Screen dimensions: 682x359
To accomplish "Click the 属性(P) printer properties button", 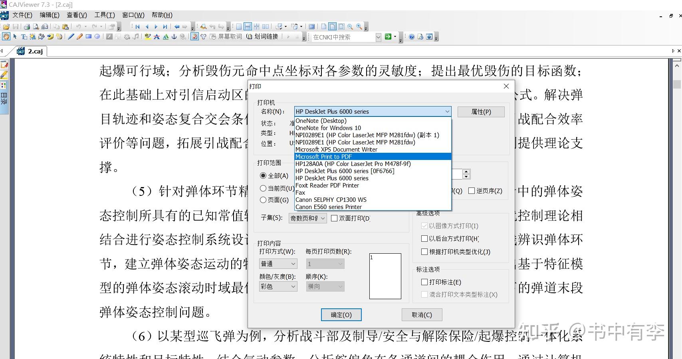I will point(480,112).
